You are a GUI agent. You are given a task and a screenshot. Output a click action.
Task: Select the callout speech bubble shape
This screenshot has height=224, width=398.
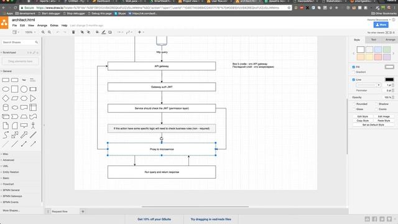point(24,126)
